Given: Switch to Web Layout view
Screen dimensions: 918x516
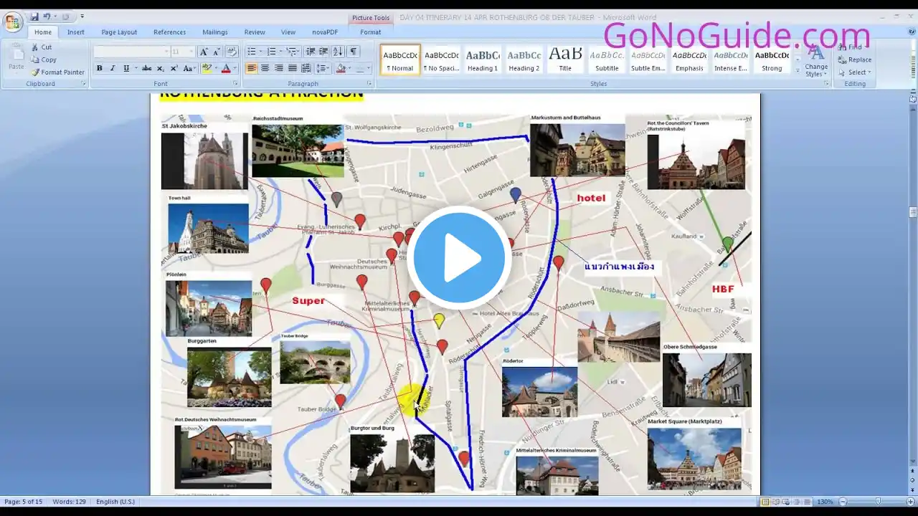Looking at the screenshot, I should click(787, 502).
